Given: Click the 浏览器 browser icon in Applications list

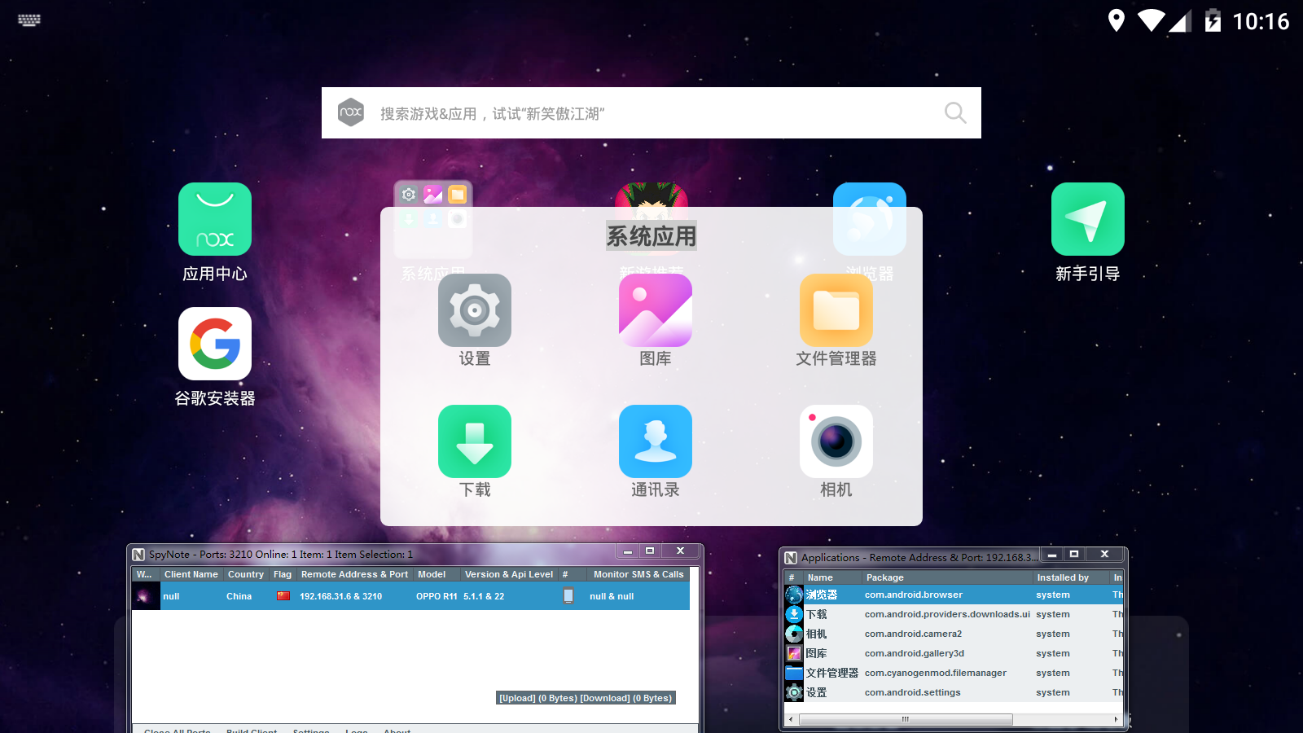Looking at the screenshot, I should 794,595.
